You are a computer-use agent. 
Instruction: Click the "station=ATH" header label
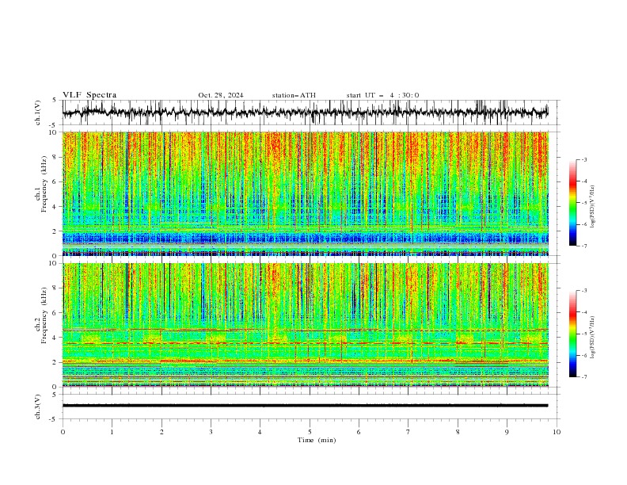[x=294, y=95]
